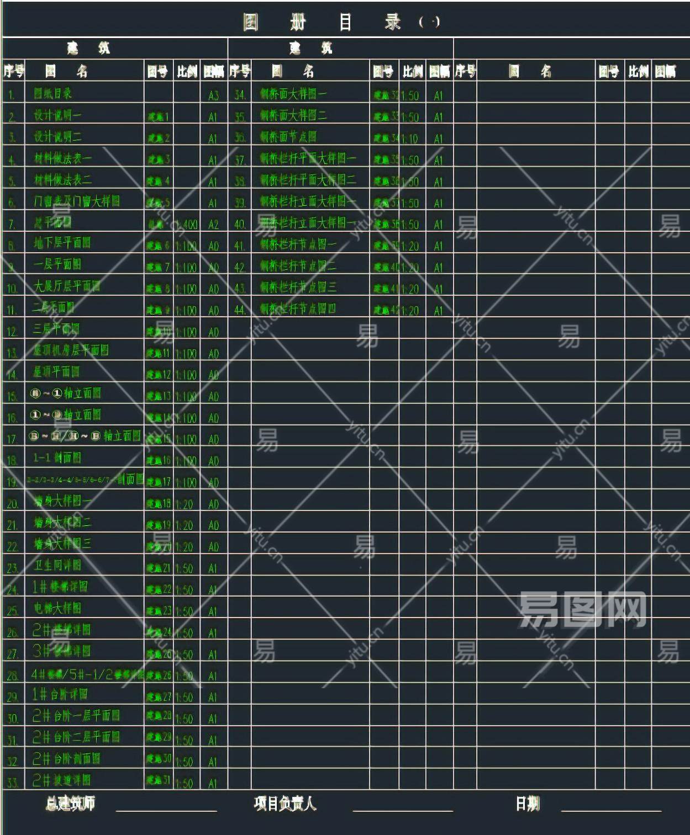Viewport: 690px width, 835px height.
Task: Click the large 易图网 watermark logo
Action: (582, 609)
